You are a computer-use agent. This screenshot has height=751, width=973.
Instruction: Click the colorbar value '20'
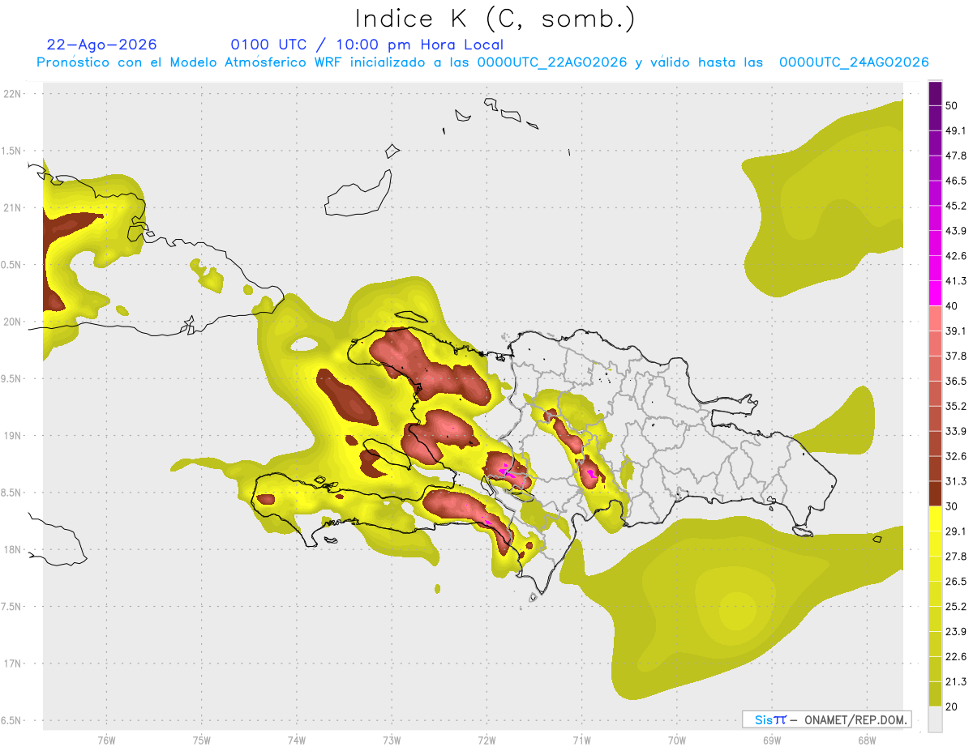pos(952,706)
